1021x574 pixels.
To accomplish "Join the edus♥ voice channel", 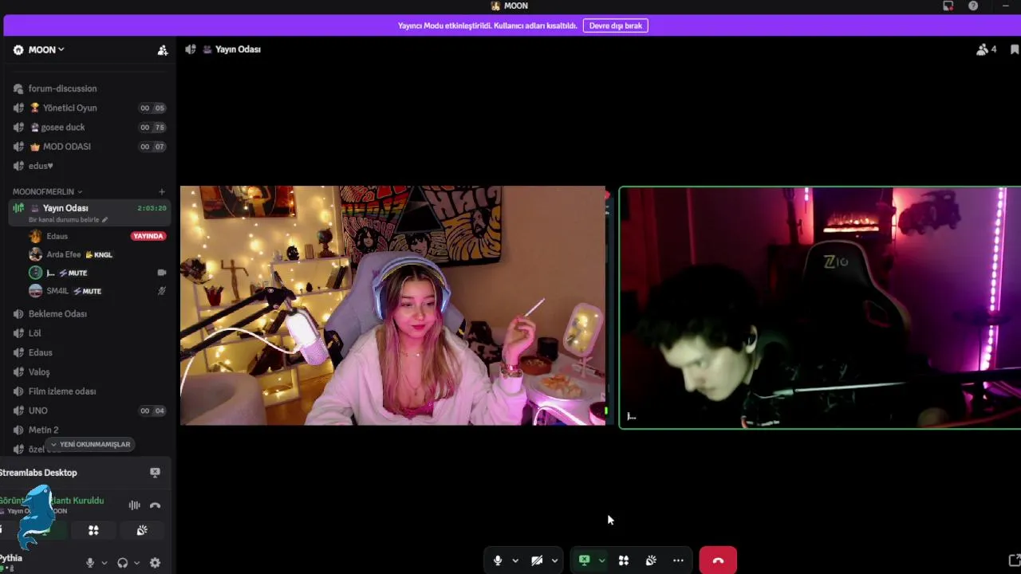I will pos(41,166).
